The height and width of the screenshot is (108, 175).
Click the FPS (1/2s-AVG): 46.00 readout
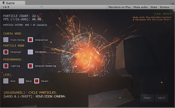tap(22, 19)
